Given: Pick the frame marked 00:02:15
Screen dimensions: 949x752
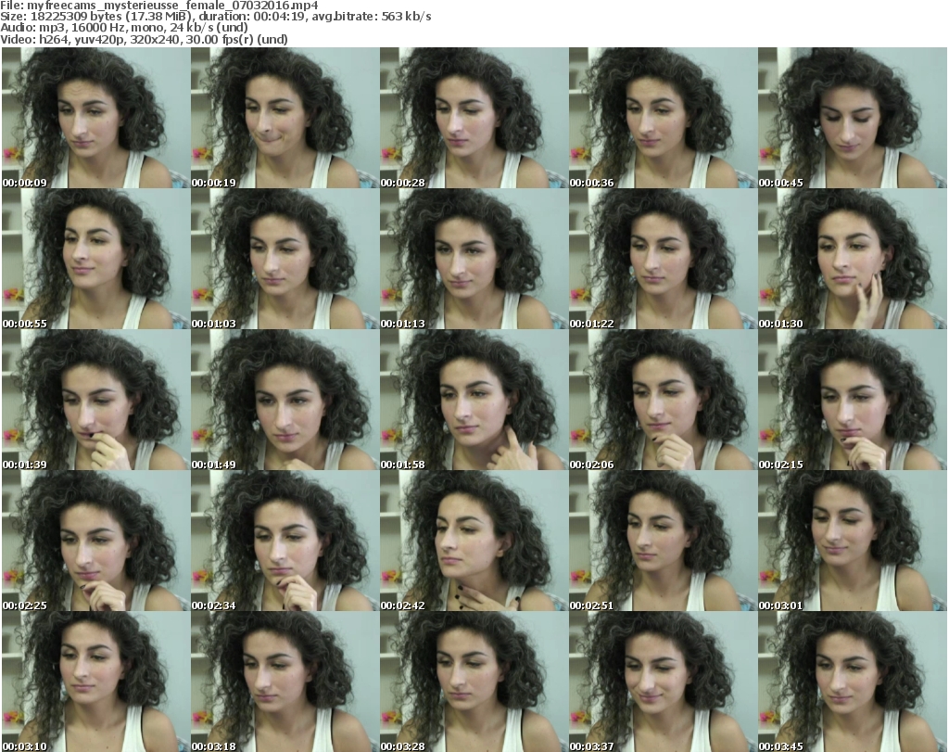Looking at the screenshot, I should [852, 400].
